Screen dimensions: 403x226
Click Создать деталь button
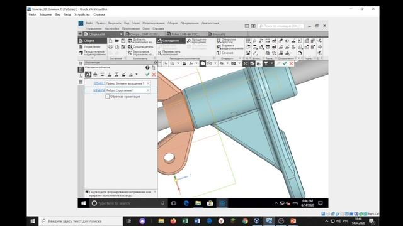[x=141, y=47]
